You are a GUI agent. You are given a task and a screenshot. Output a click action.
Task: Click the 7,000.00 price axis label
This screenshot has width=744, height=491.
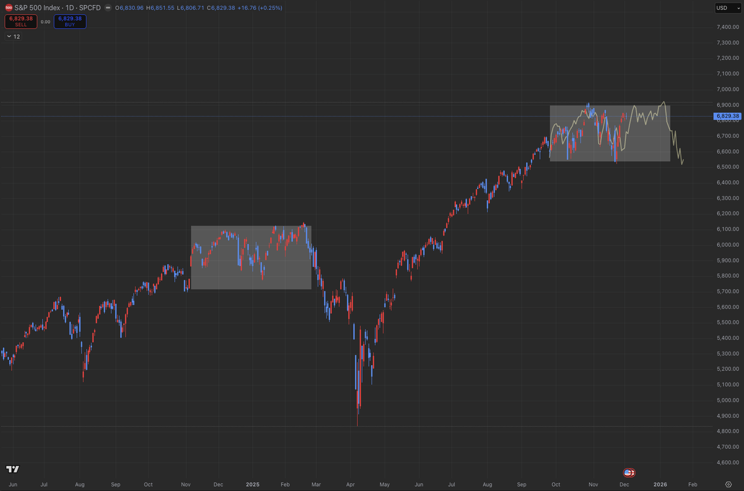[728, 89]
